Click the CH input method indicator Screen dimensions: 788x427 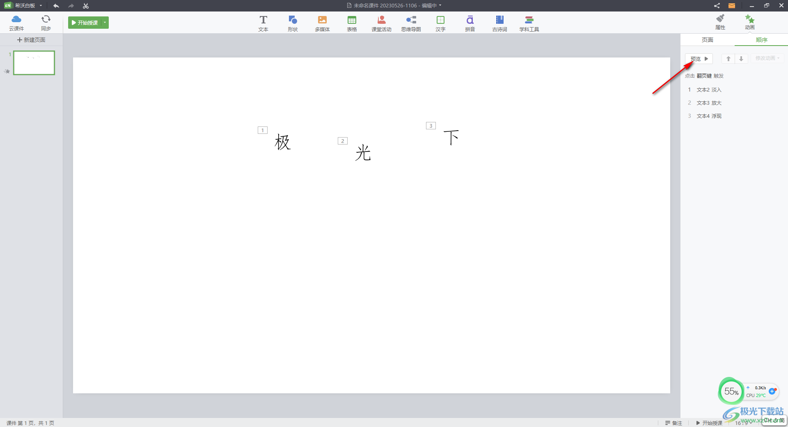coord(768,420)
